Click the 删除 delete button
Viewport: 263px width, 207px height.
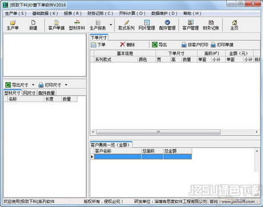pyautogui.click(x=127, y=45)
